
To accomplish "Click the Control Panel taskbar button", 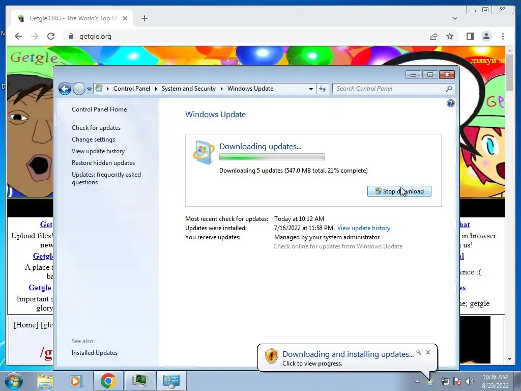I will 171,381.
